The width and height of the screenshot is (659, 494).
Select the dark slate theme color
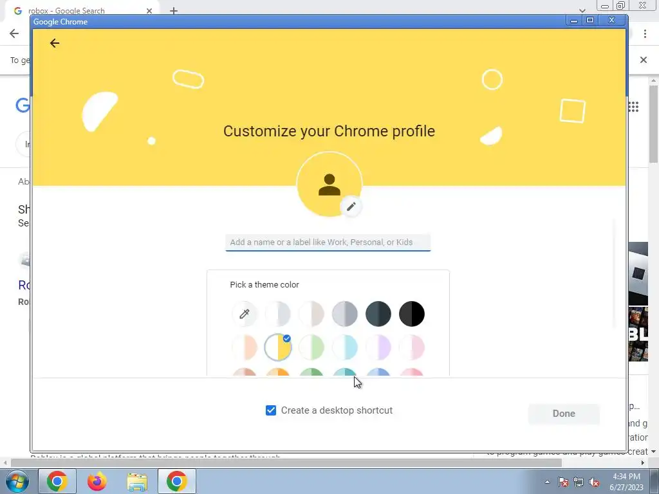(378, 314)
